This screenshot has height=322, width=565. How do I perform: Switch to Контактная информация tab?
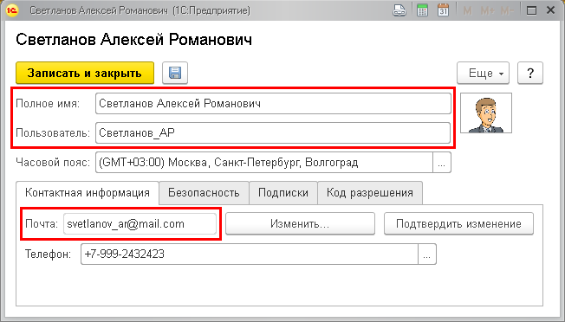pyautogui.click(x=88, y=193)
